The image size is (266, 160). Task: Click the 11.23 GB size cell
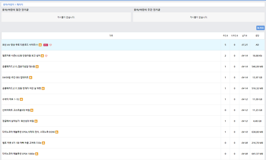257,110
